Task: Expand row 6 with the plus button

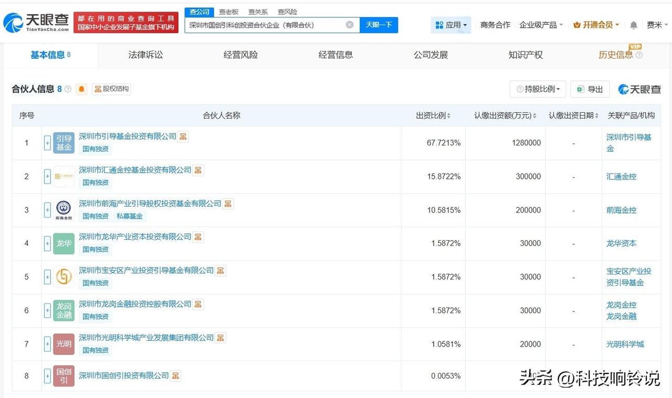Action: pos(47,310)
